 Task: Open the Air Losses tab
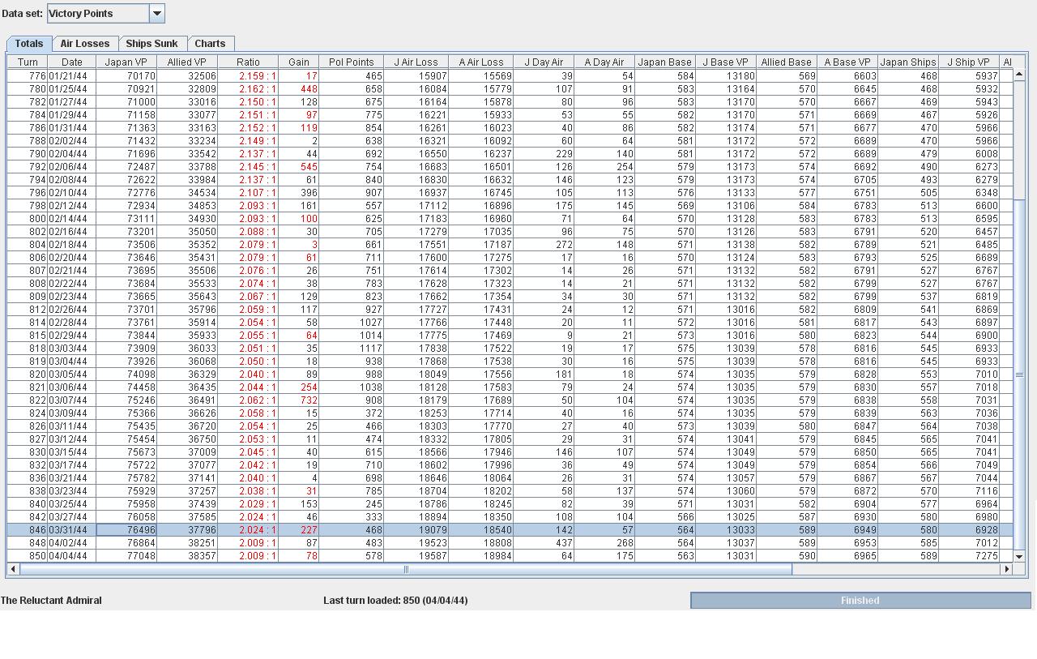(85, 44)
